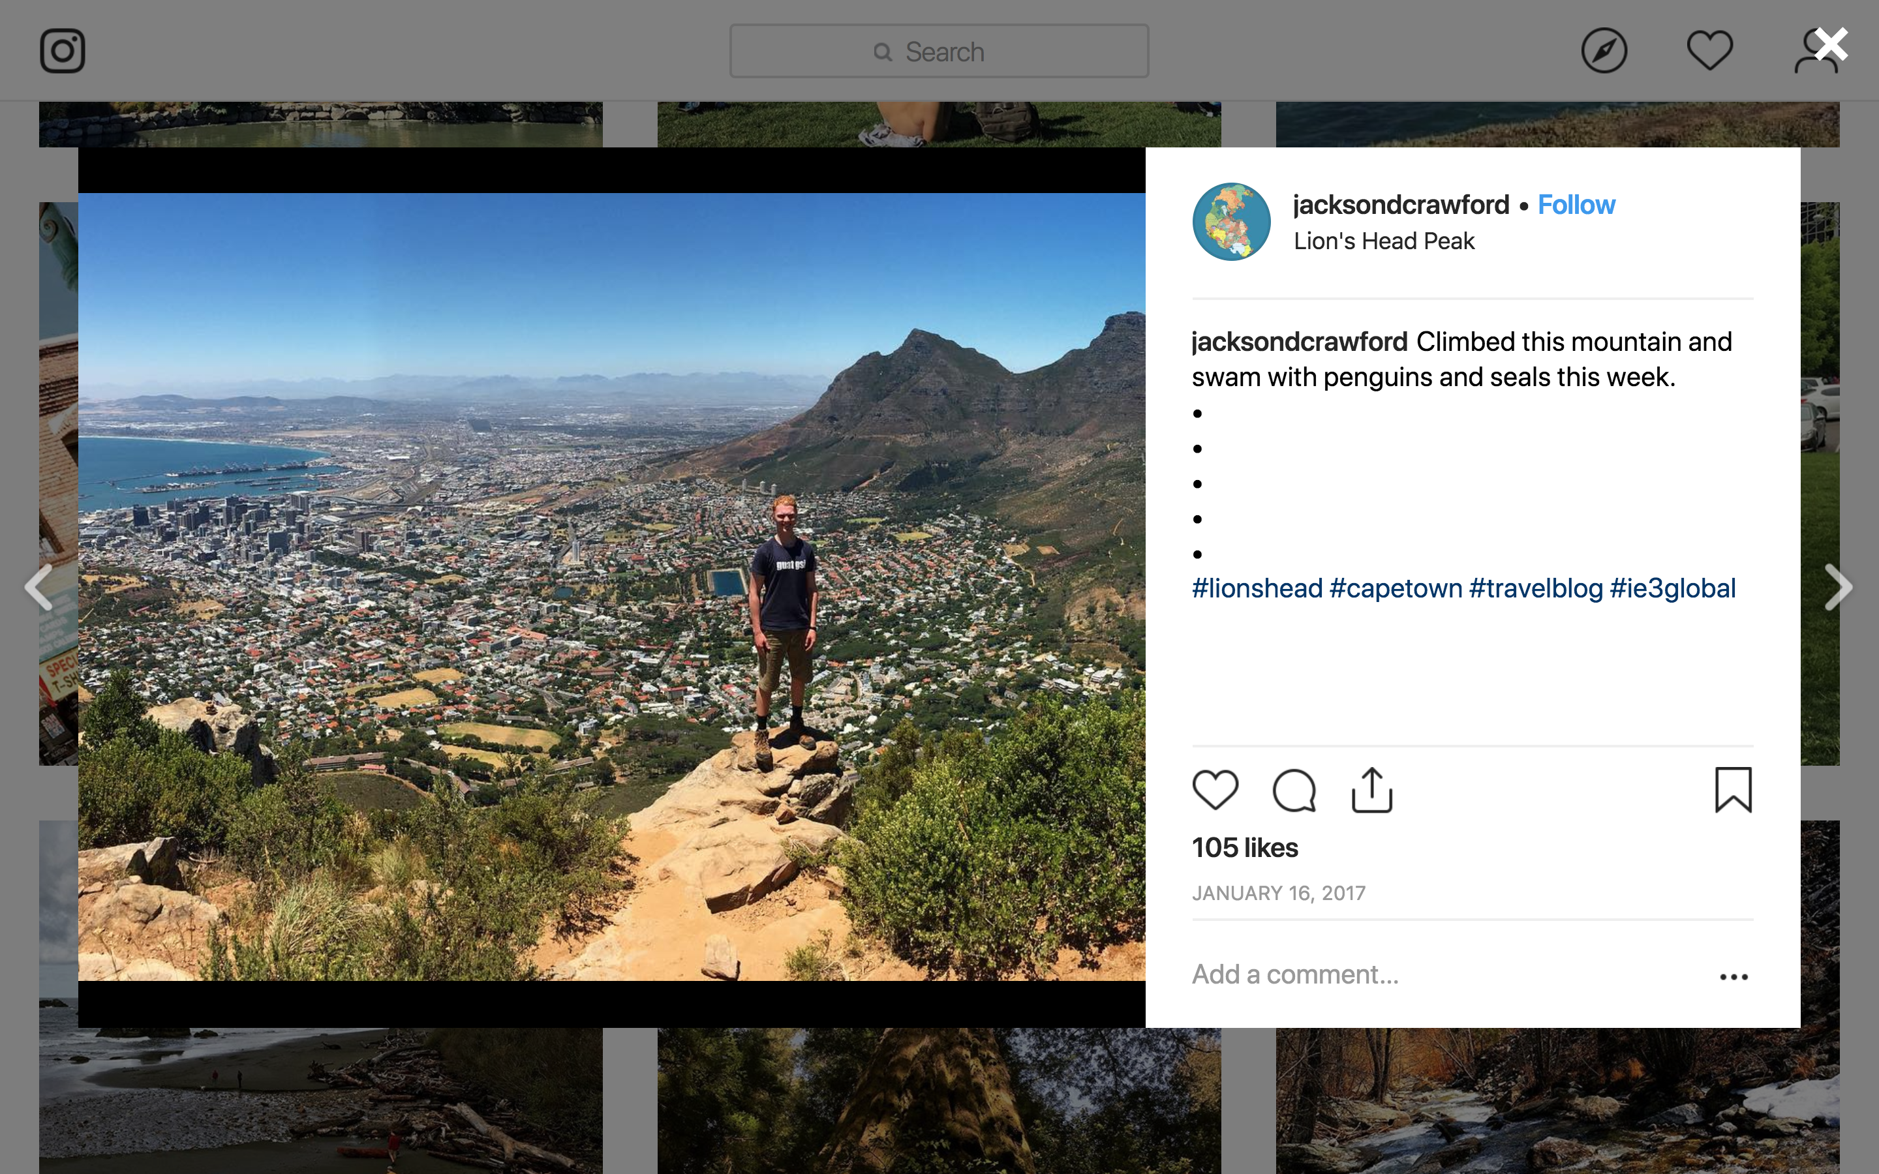Click the Search field

point(939,52)
